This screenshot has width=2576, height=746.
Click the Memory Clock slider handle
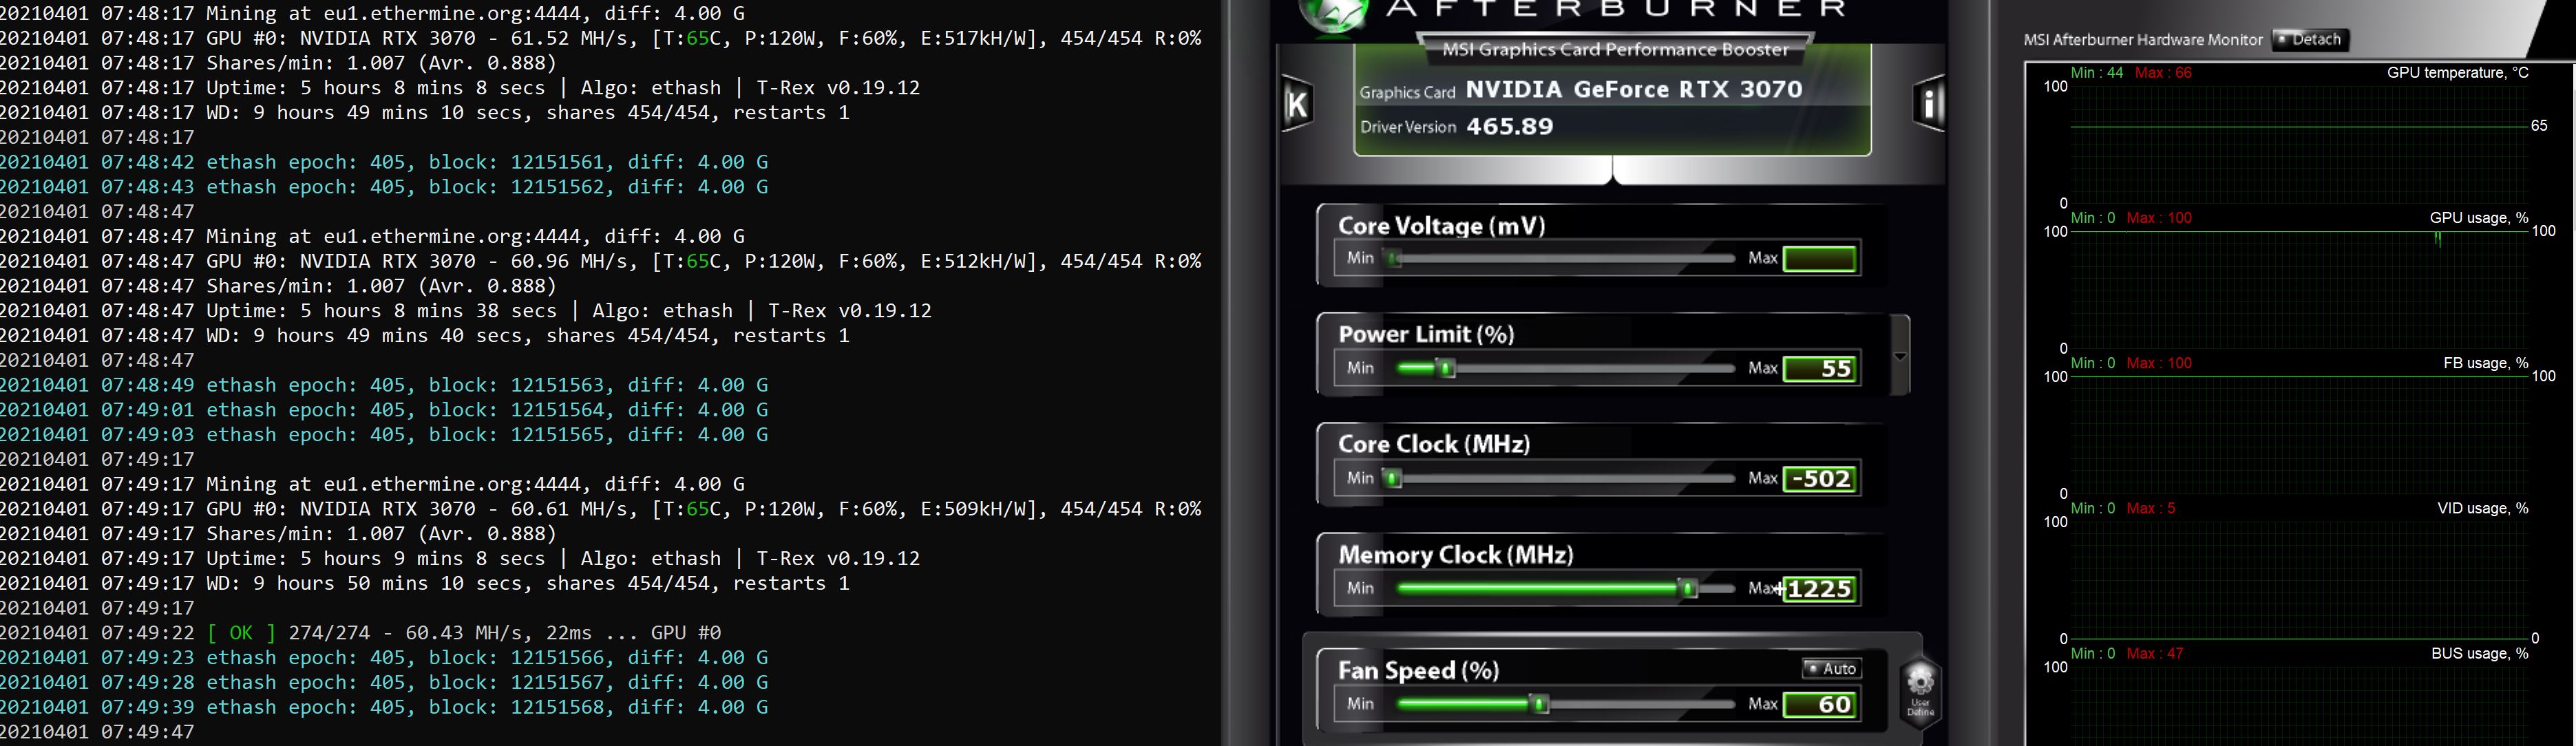pyautogui.click(x=1688, y=589)
